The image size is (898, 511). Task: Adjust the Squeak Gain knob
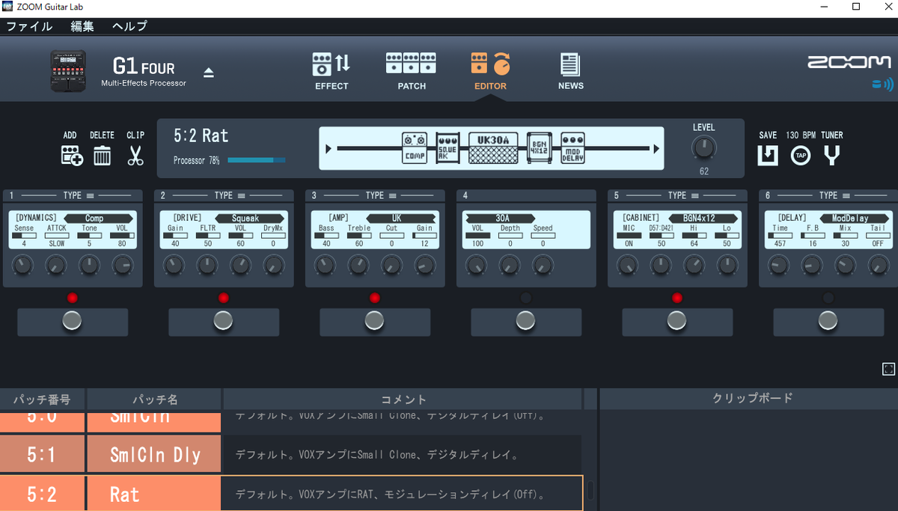[175, 264]
